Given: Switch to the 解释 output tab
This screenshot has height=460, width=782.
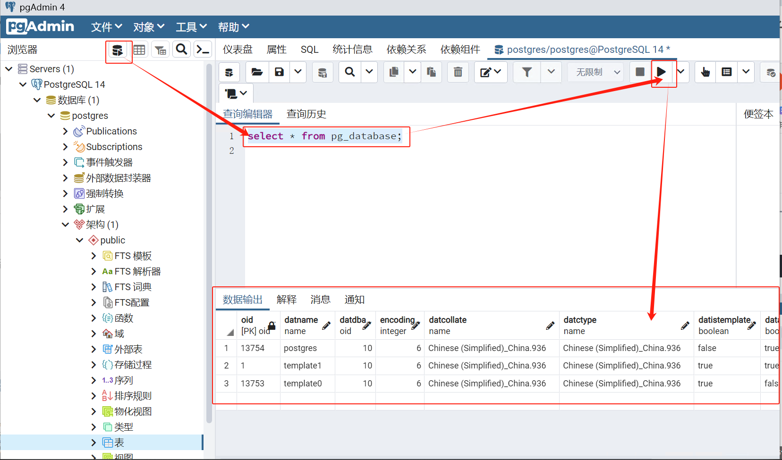Looking at the screenshot, I should (x=287, y=300).
